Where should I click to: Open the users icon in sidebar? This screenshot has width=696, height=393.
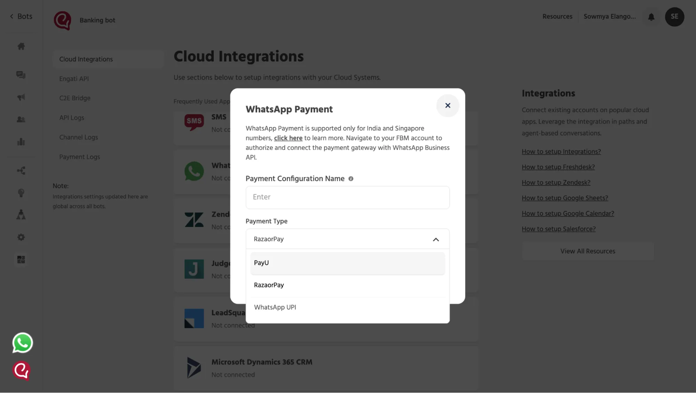click(x=21, y=119)
